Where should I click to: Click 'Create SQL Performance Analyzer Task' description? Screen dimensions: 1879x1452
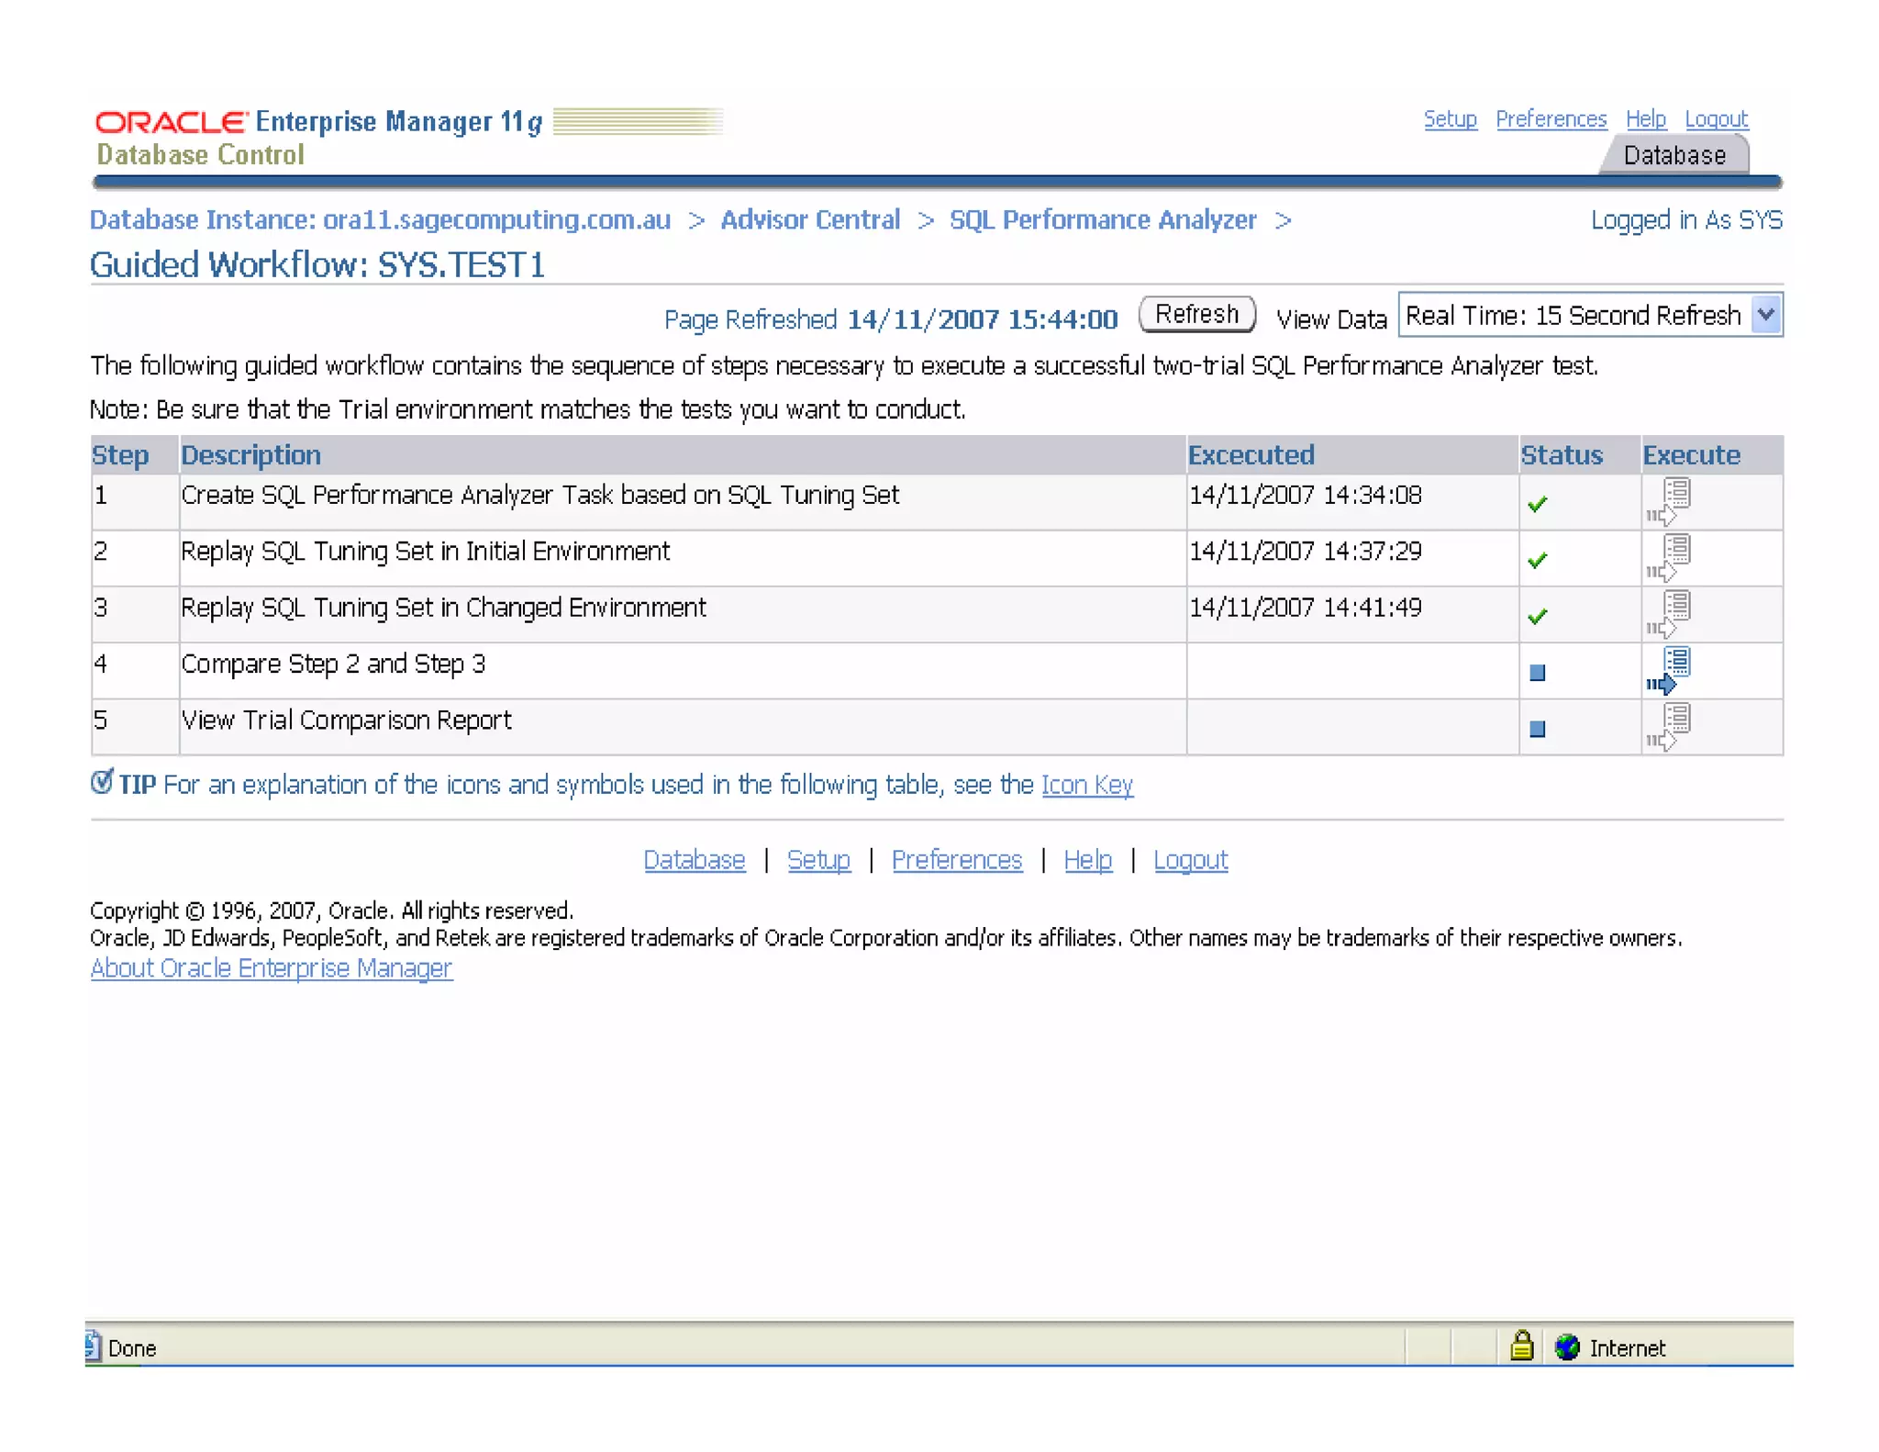[x=540, y=495]
